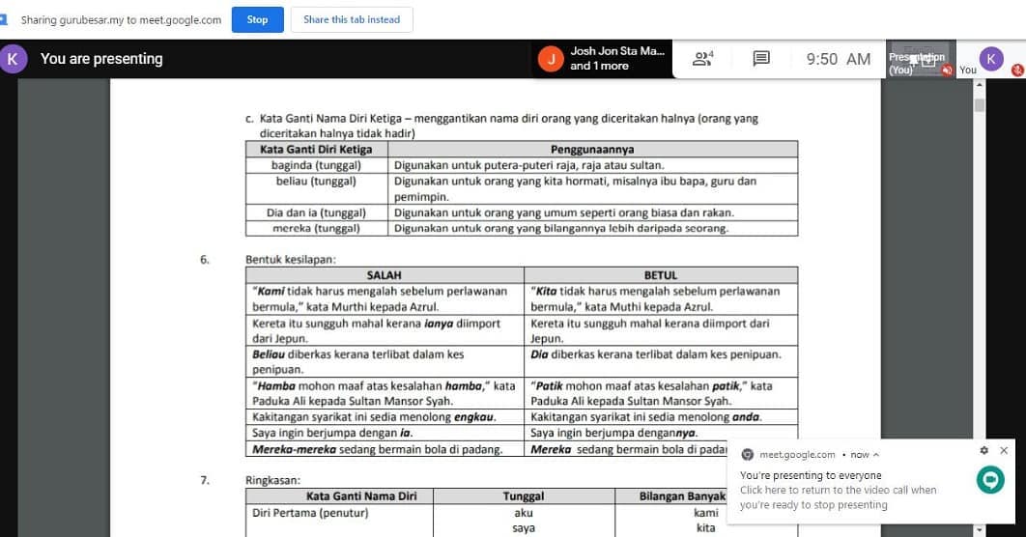Screen dimensions: 1026x537
Task: Click 'Kakitangan syarikat ini sedia menolong engkau.' cell
Action: pyautogui.click(x=385, y=416)
